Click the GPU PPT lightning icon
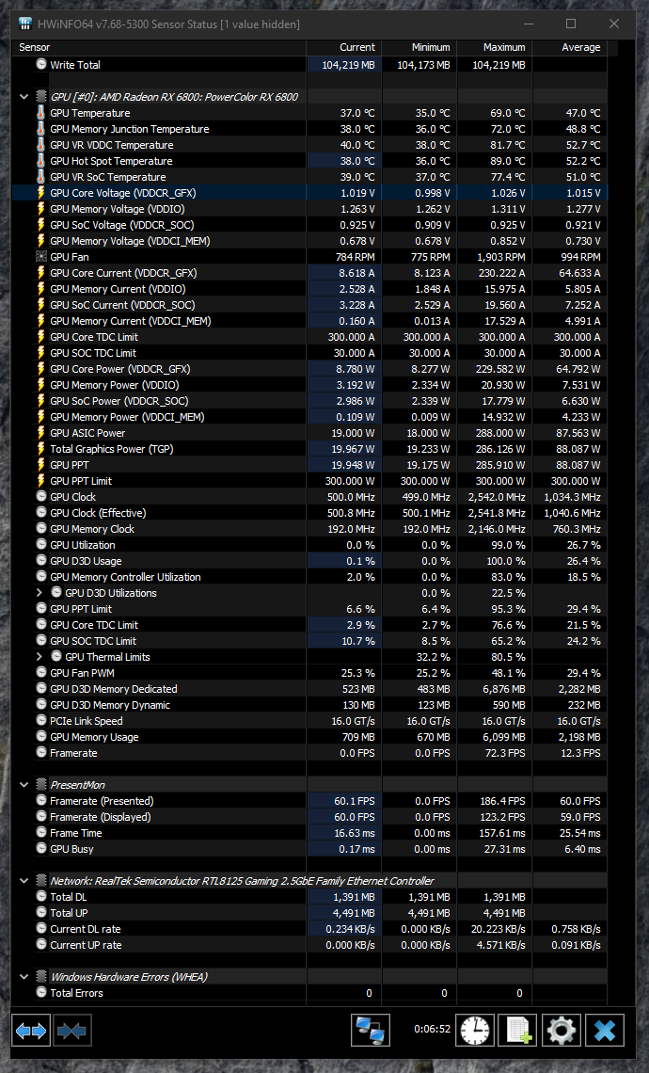Viewport: 649px width, 1073px height. point(41,465)
